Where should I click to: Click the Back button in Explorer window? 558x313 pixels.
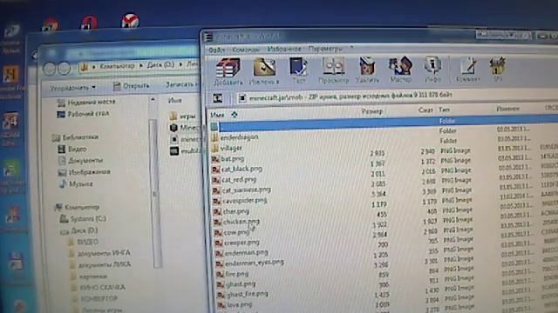tap(50, 68)
